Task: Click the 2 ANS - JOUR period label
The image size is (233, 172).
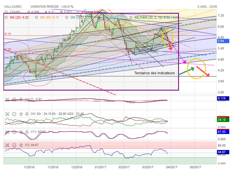Action: coord(207,7)
